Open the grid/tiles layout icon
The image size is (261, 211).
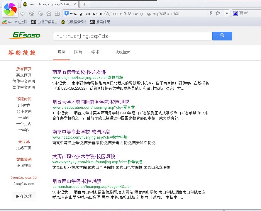point(57,13)
